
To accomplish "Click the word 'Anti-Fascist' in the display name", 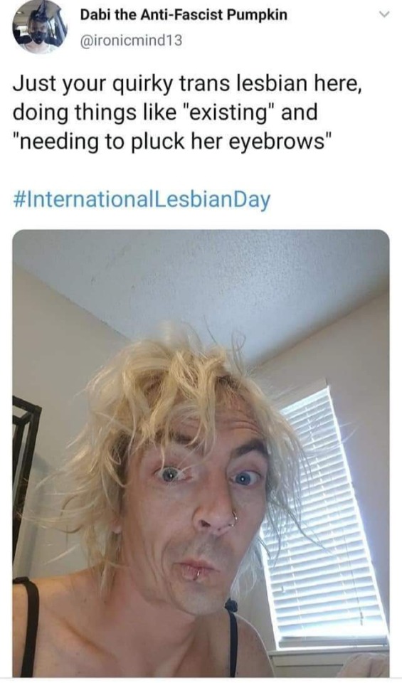I will (182, 15).
